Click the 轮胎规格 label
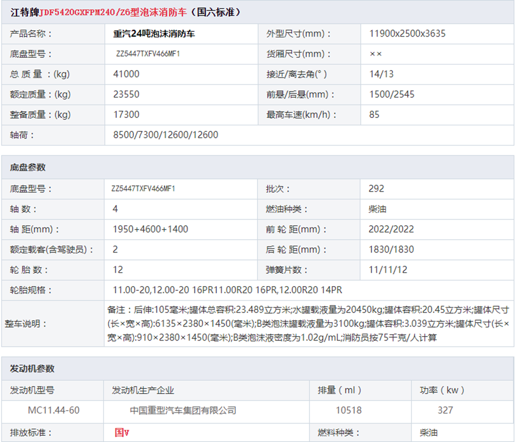The height and width of the screenshot is (442, 515). point(30,290)
